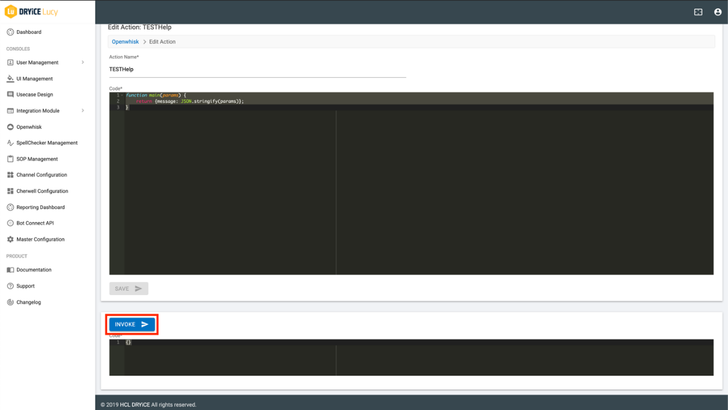Toggle fullscreen icon in top bar
This screenshot has height=410, width=728.
(x=698, y=12)
